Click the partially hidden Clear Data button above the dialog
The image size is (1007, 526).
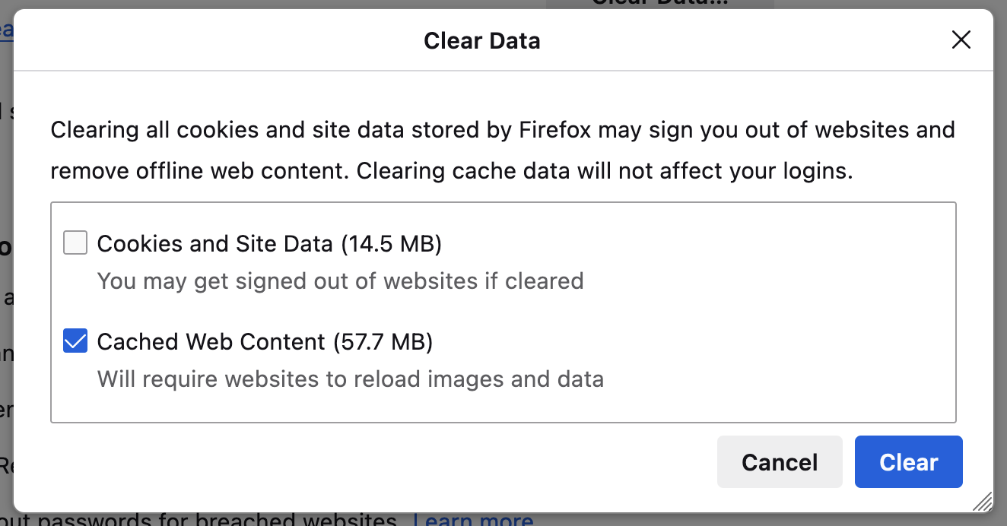pos(659,4)
